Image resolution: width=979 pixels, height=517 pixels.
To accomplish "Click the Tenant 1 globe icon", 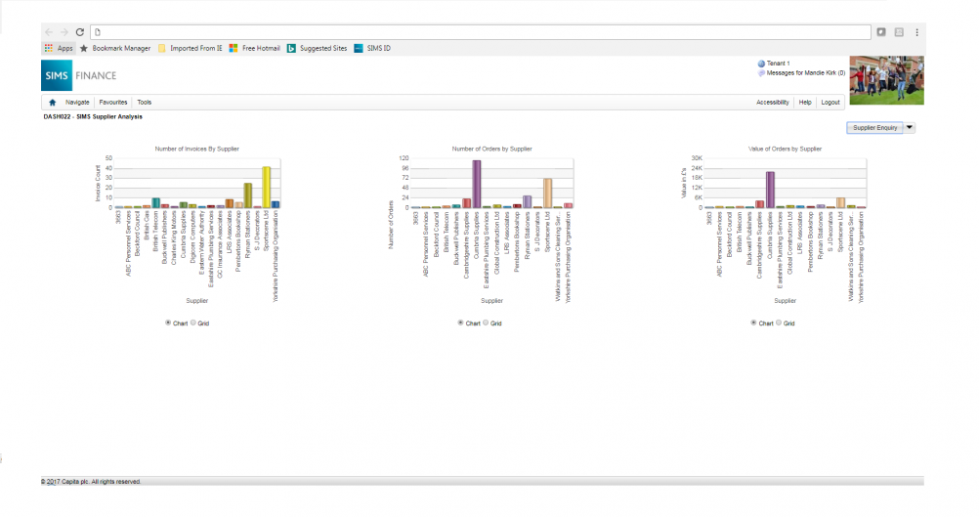I will click(761, 64).
